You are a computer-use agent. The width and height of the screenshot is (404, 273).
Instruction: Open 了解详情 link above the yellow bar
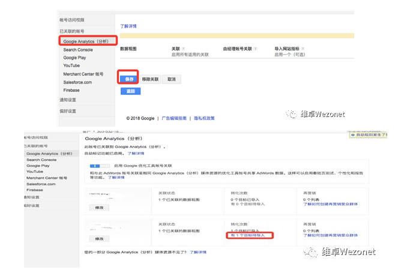point(128,26)
